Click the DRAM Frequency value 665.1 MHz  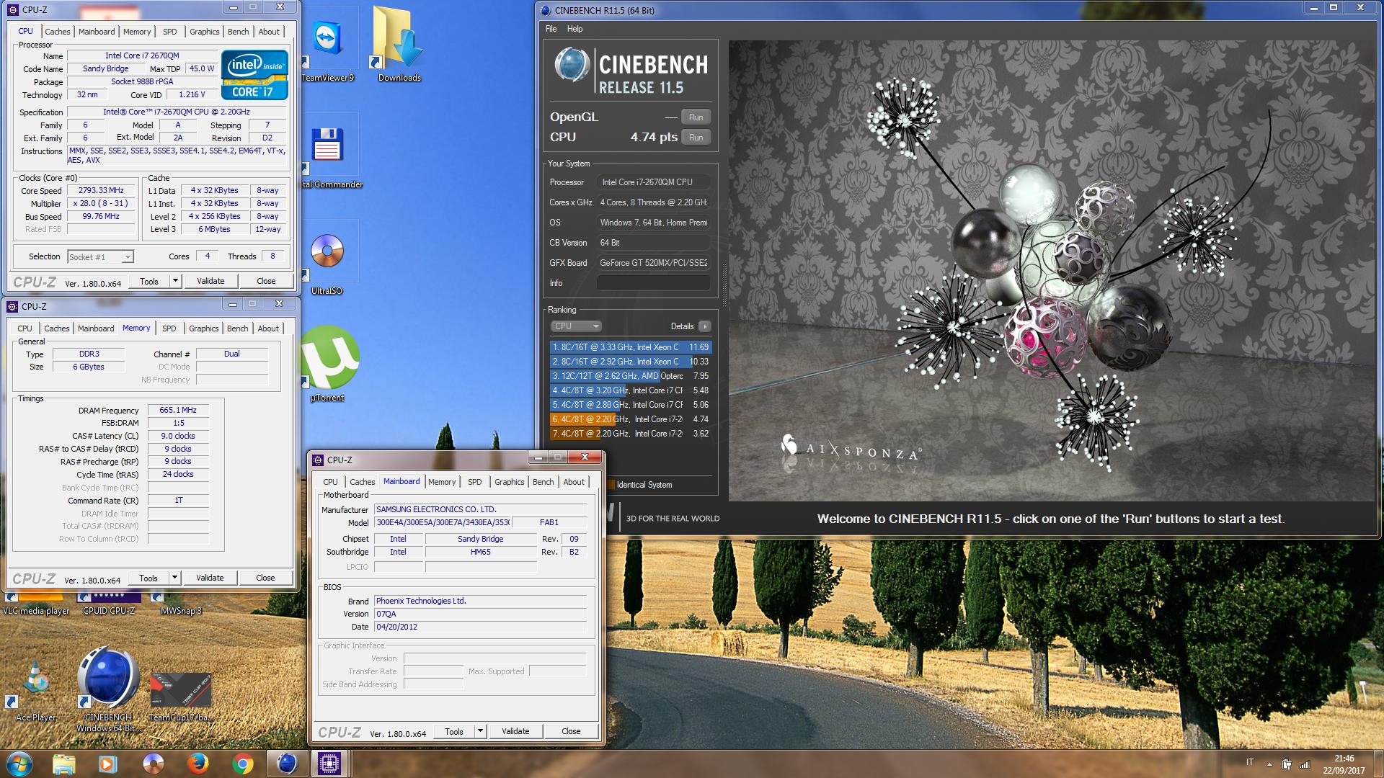click(178, 410)
